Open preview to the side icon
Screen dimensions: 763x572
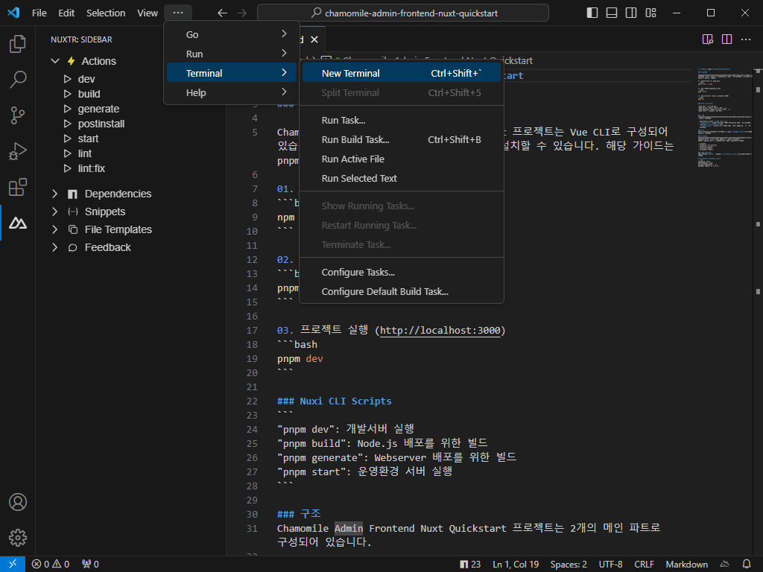pyautogui.click(x=708, y=39)
